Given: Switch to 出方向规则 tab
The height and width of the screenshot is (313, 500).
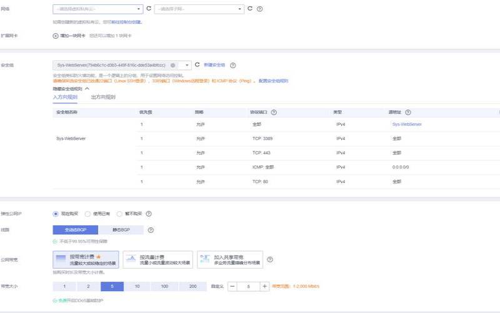Looking at the screenshot, I should [103, 97].
